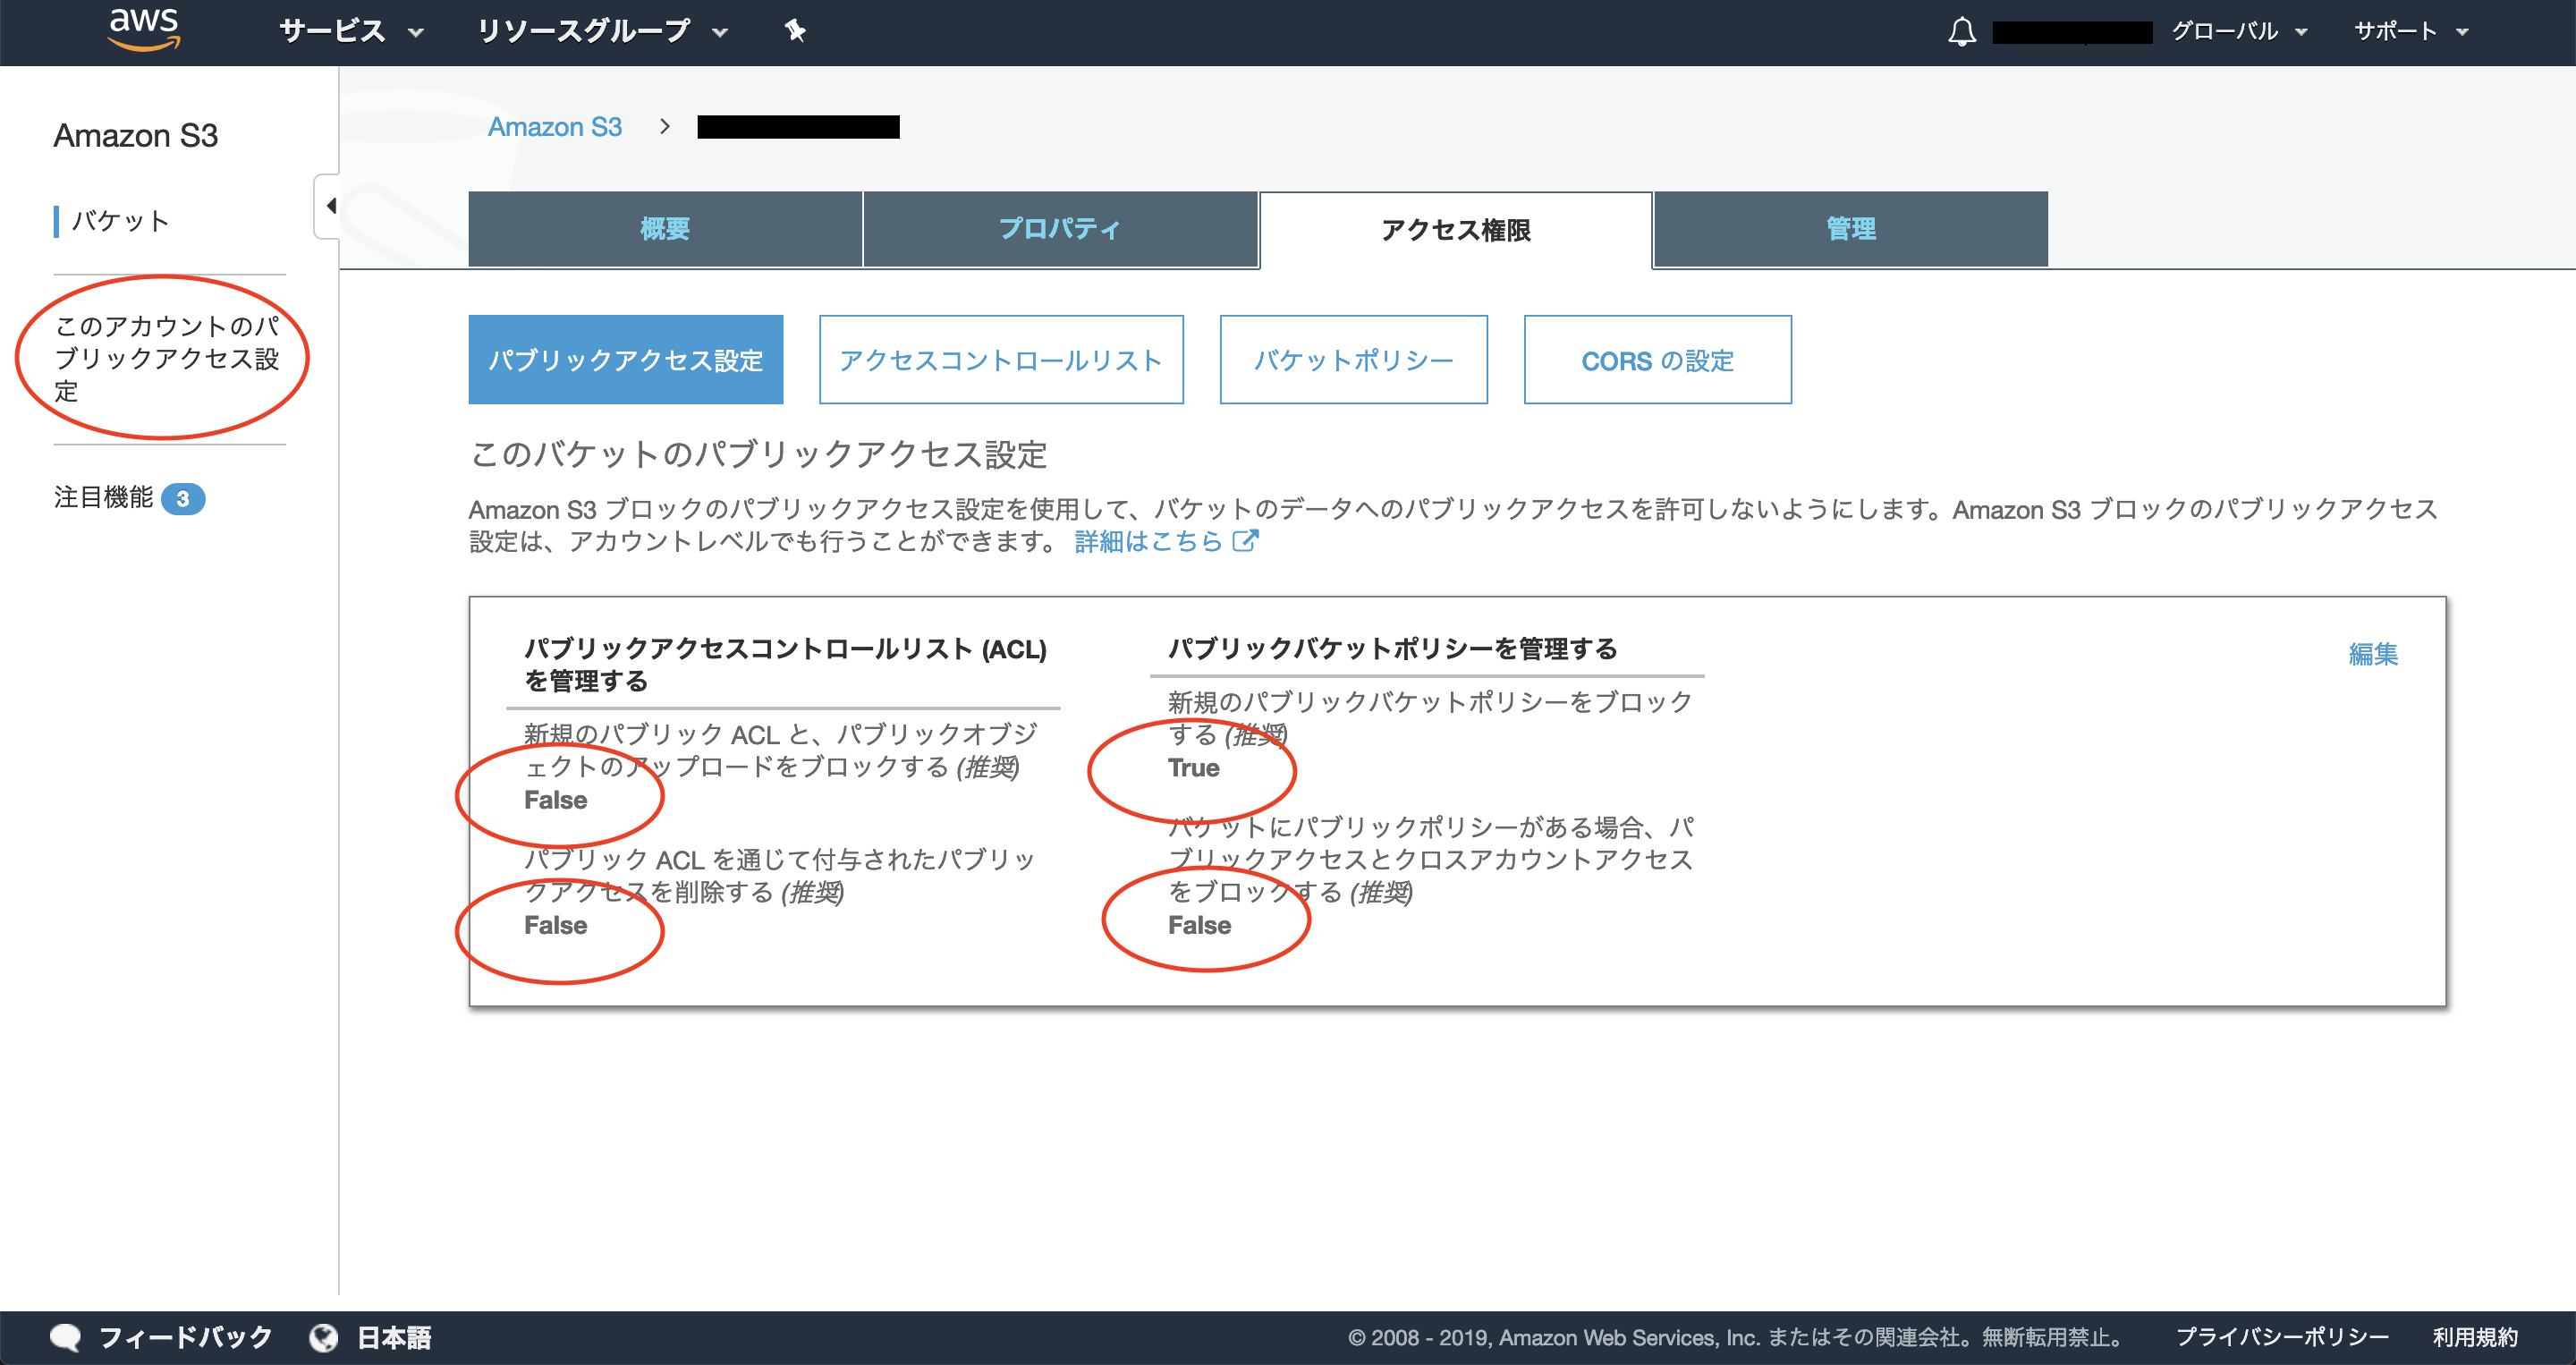Screen dimensions: 2576x1365
Task: Switch to the 管理 tab
Action: coord(1851,229)
